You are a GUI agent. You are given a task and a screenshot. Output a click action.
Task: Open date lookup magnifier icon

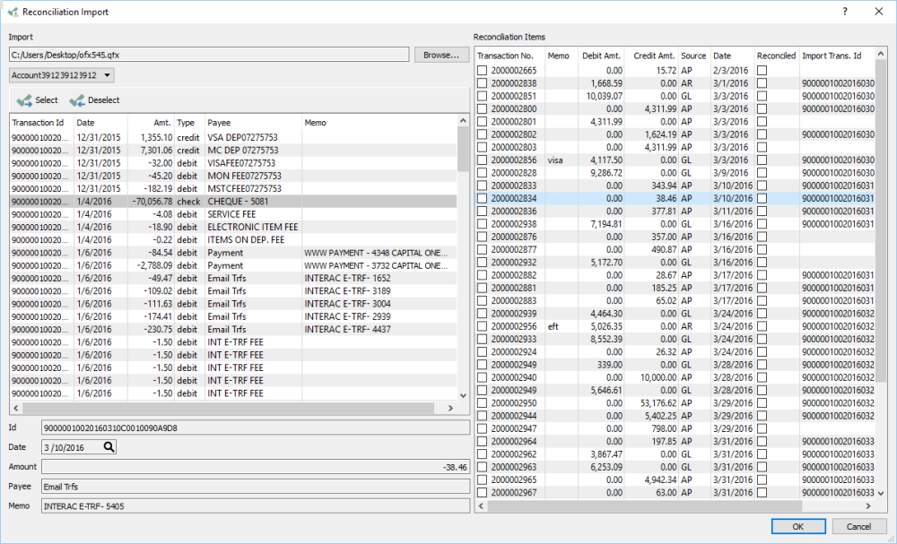(x=109, y=447)
